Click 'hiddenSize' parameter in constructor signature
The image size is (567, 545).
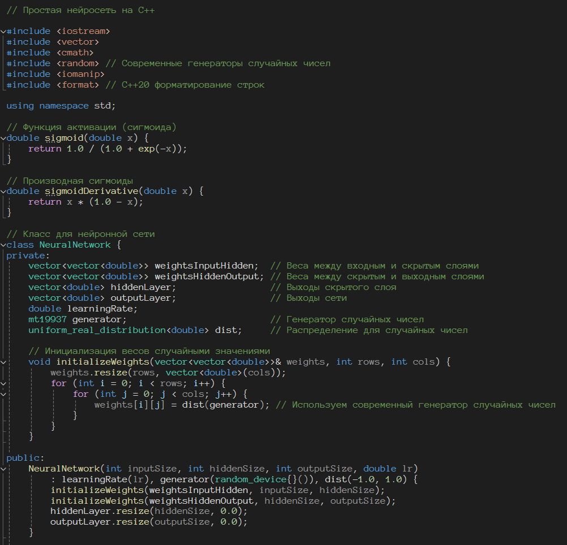click(237, 469)
